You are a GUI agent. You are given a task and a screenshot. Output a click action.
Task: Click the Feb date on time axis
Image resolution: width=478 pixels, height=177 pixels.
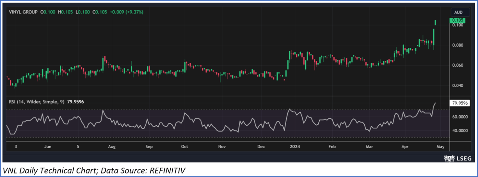click(x=332, y=147)
